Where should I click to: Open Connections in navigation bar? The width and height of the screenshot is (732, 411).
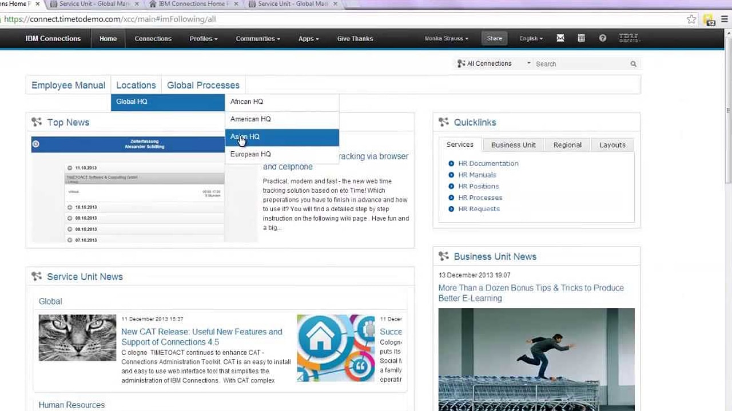153,39
